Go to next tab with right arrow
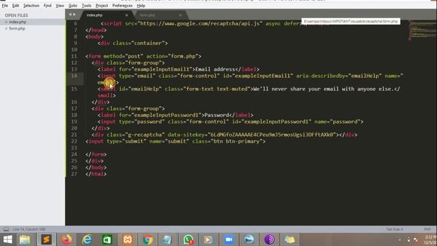 pyautogui.click(x=74, y=14)
